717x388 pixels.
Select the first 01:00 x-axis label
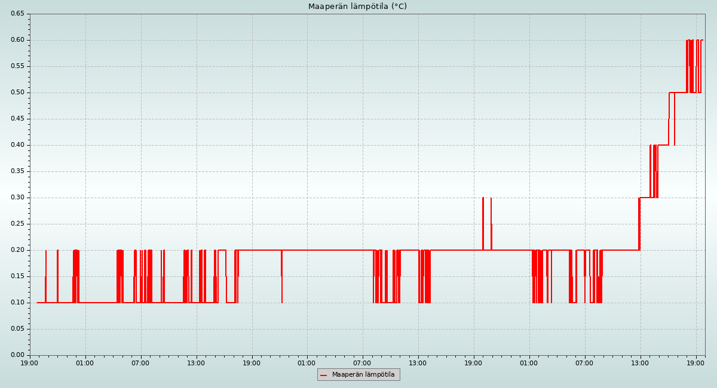85,362
